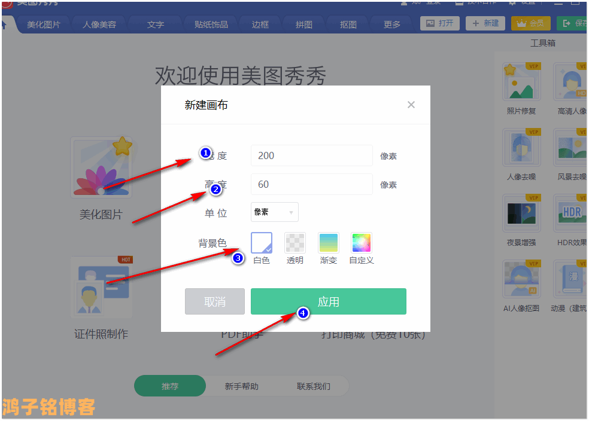
Task: Expand the 单位 unit dropdown
Action: click(x=275, y=212)
